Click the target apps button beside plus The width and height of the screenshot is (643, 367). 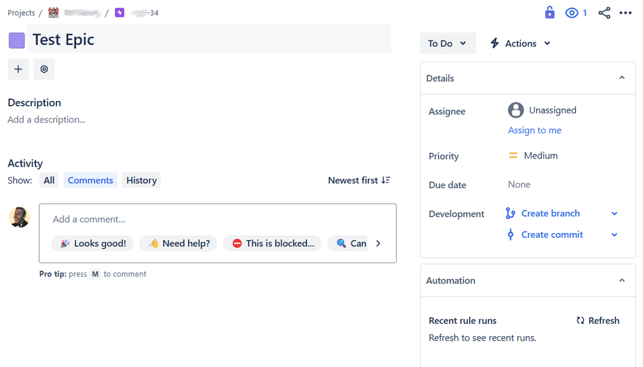point(44,69)
